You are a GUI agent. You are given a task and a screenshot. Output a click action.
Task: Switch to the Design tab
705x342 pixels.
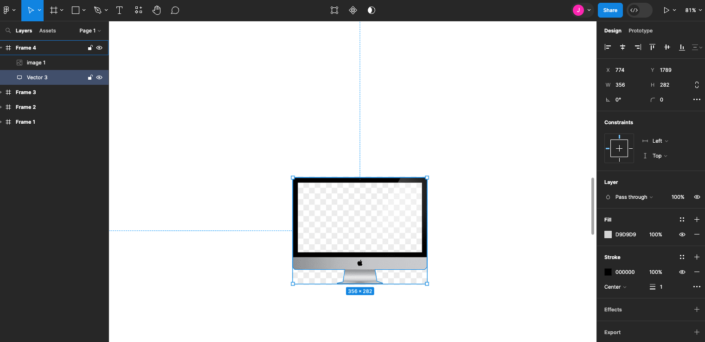pos(613,31)
